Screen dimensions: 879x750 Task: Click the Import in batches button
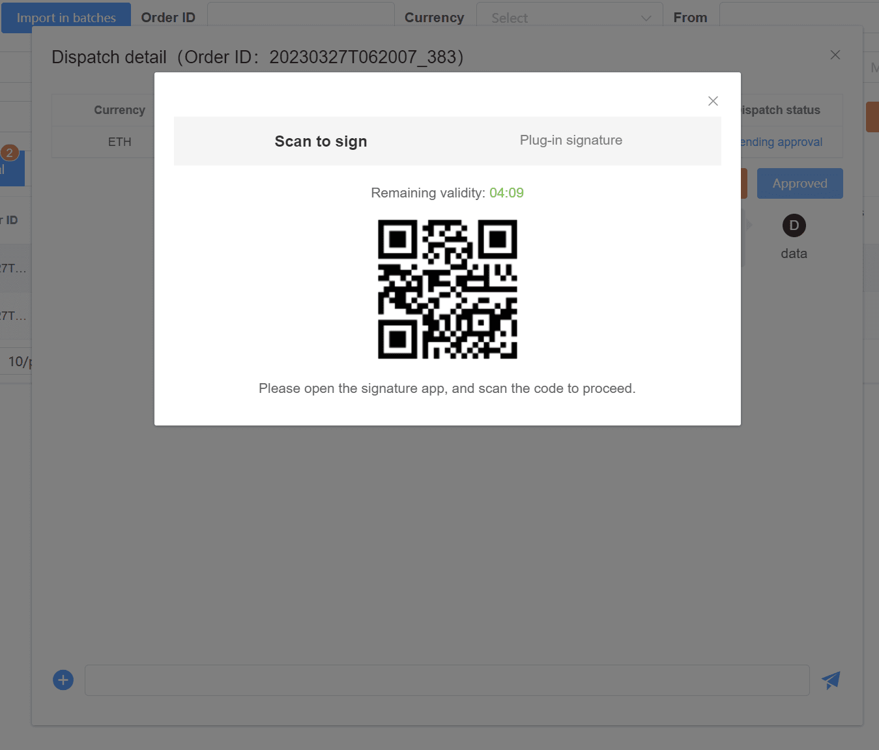click(65, 18)
